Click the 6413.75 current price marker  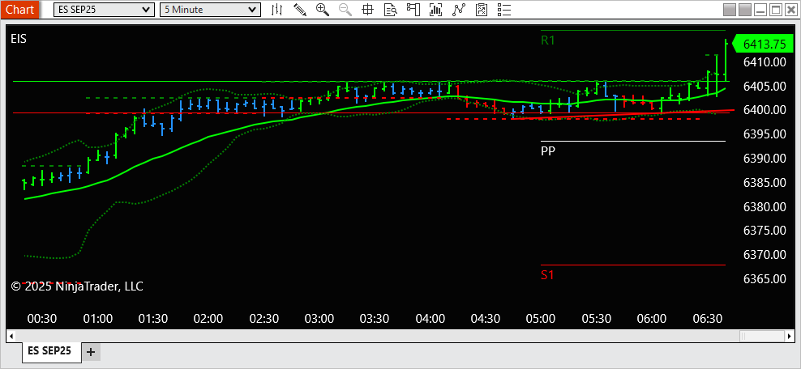[764, 45]
